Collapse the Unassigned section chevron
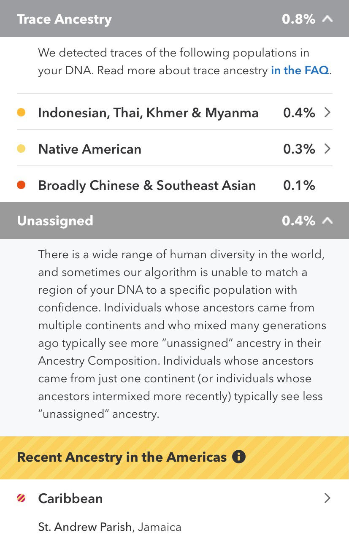This screenshot has width=349, height=541. [x=327, y=221]
